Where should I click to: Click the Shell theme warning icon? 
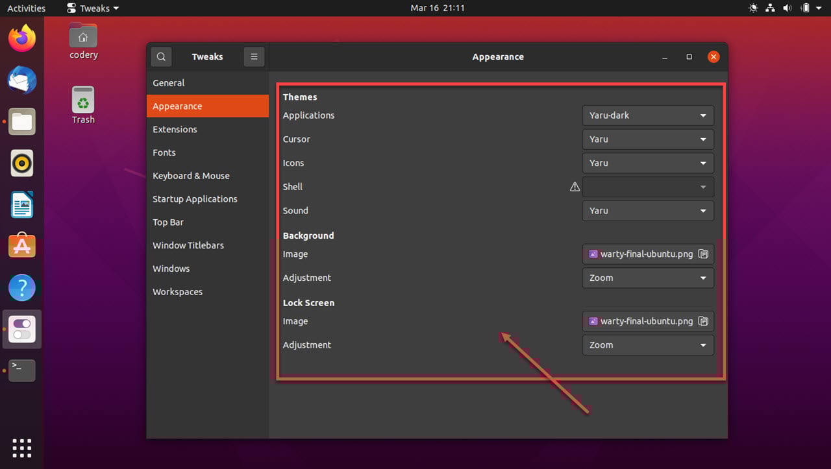point(575,187)
